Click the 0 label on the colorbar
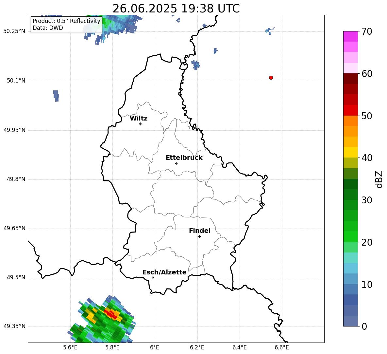 (364, 326)
